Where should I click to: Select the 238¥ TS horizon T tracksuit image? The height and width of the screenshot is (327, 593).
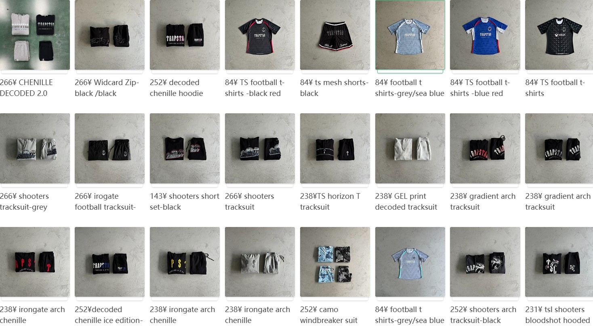335,148
